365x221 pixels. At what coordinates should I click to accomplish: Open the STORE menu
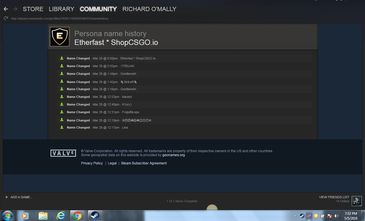tap(33, 9)
